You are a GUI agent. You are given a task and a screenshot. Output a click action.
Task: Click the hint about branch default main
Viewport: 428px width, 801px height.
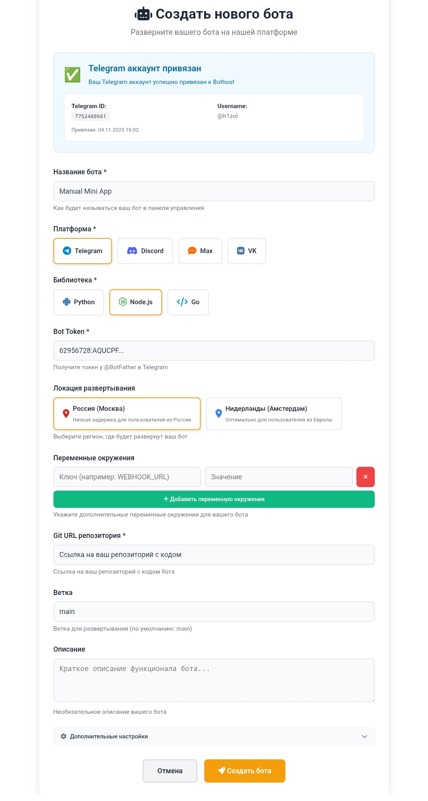[x=122, y=629]
